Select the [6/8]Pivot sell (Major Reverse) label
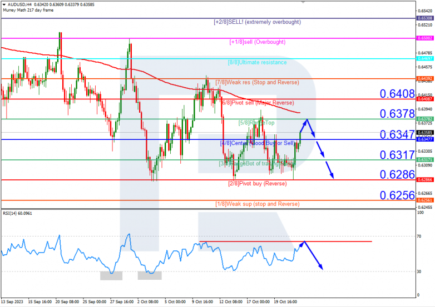Image resolution: width=435 pixels, height=307 pixels. (x=258, y=103)
